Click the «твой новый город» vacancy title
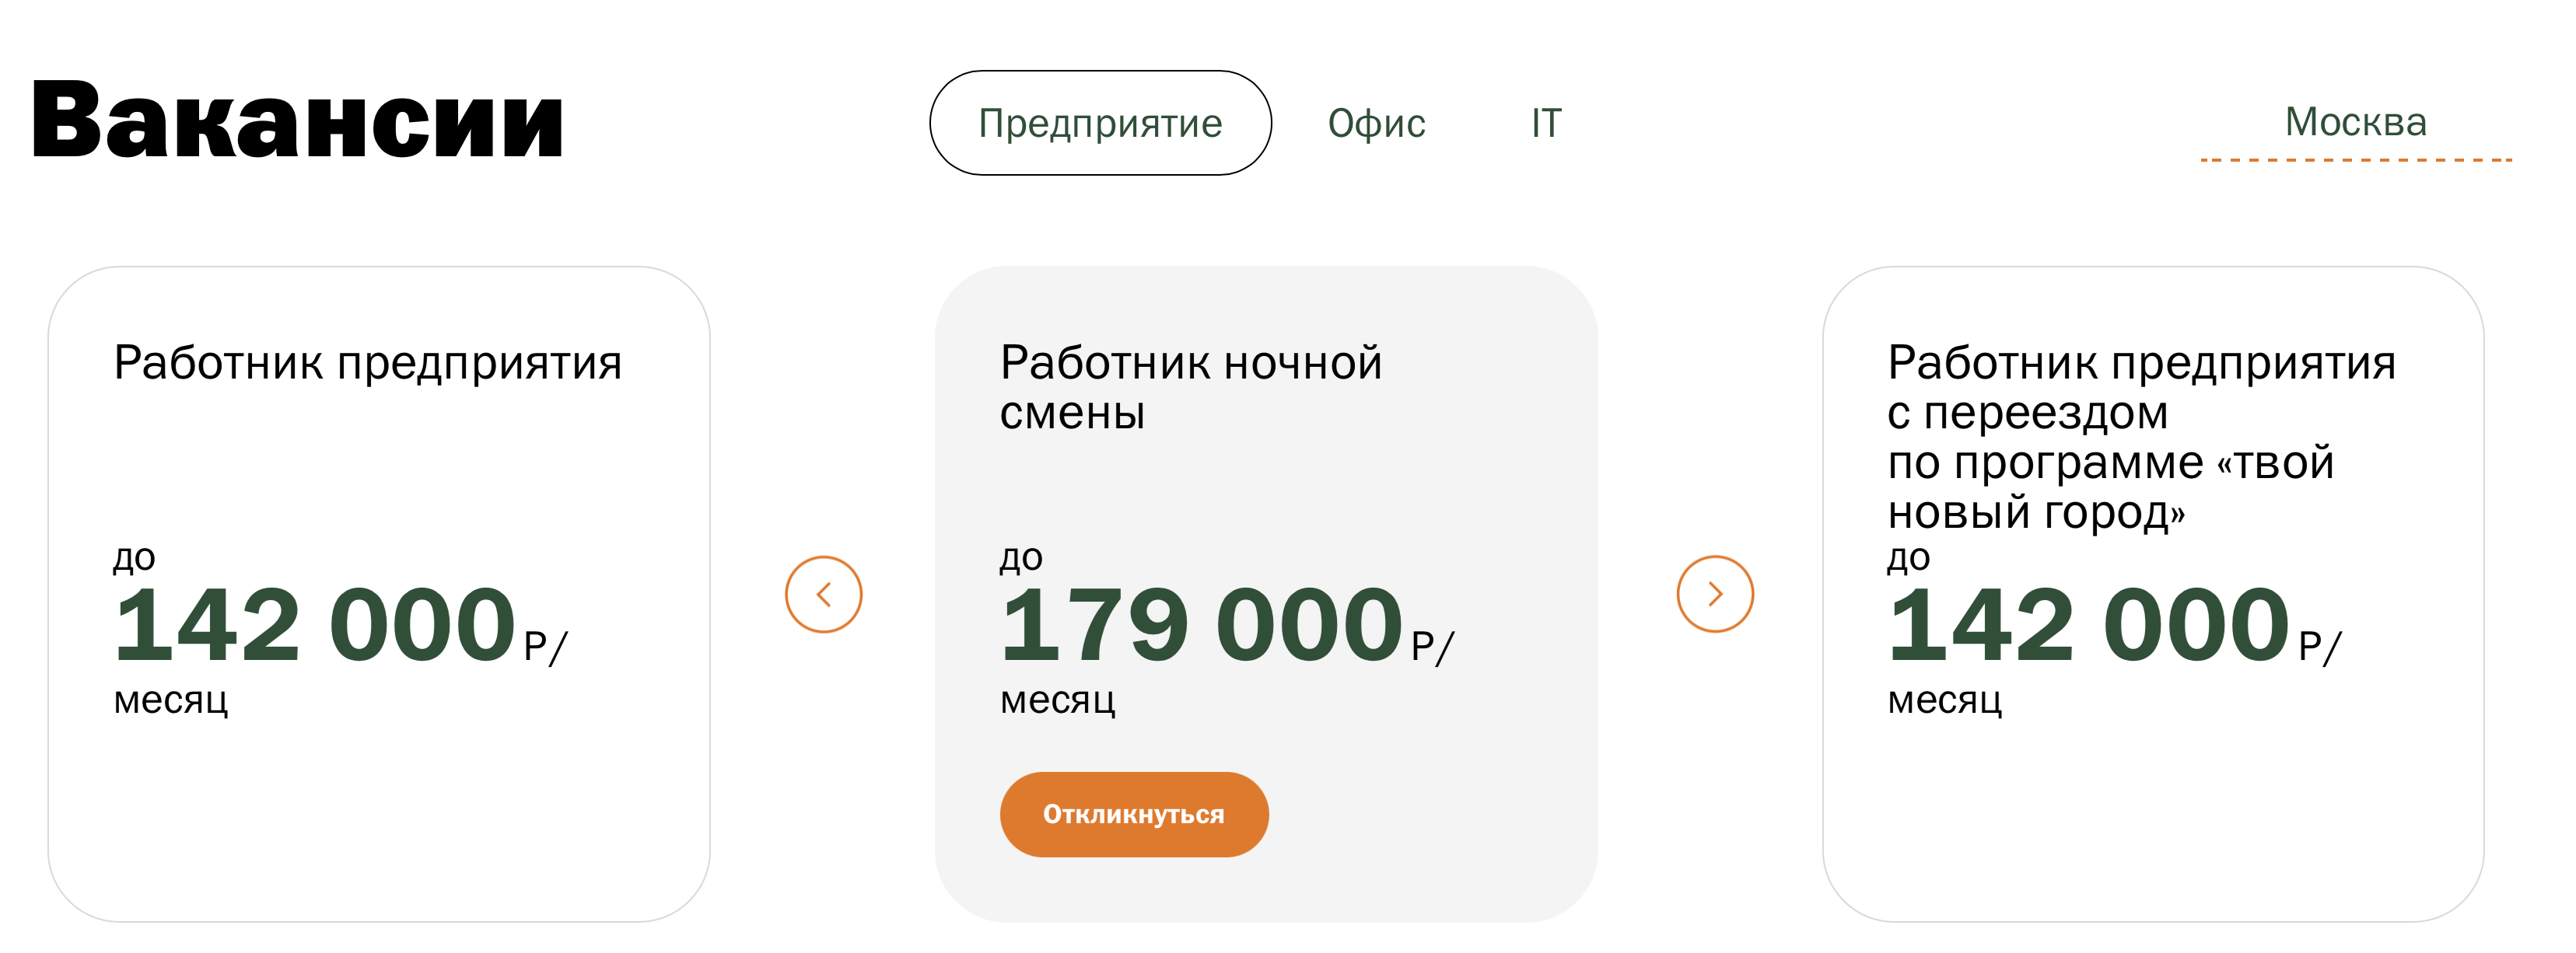This screenshot has height=953, width=2576. (2140, 437)
